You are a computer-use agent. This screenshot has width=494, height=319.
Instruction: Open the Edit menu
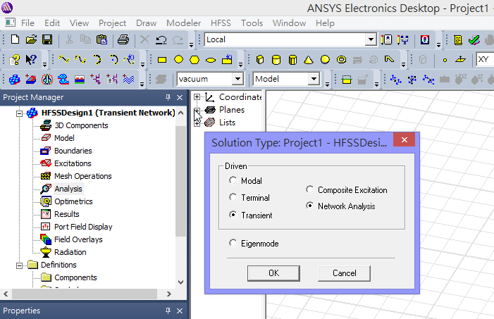[52, 23]
